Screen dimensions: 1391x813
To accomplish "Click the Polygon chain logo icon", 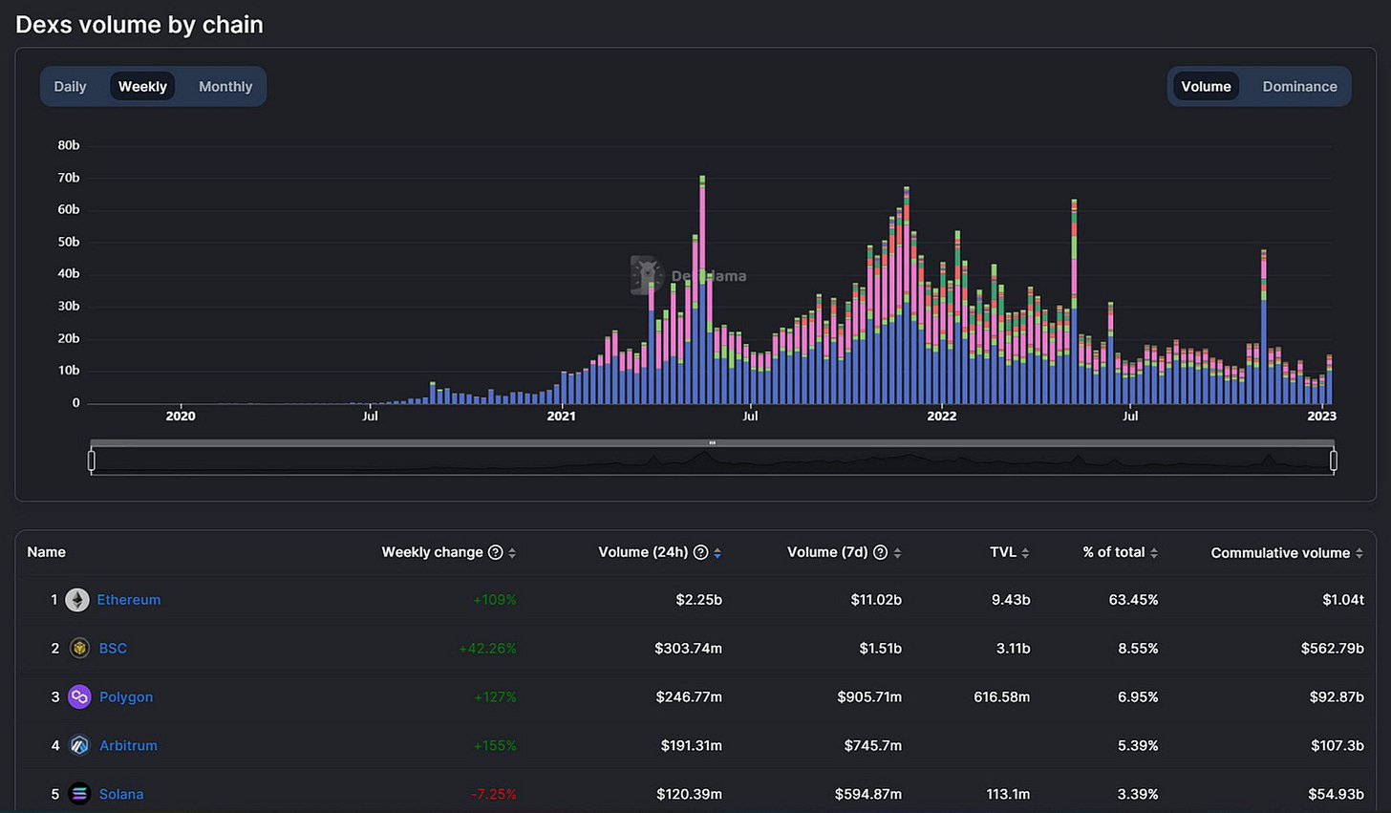I will pyautogui.click(x=79, y=697).
